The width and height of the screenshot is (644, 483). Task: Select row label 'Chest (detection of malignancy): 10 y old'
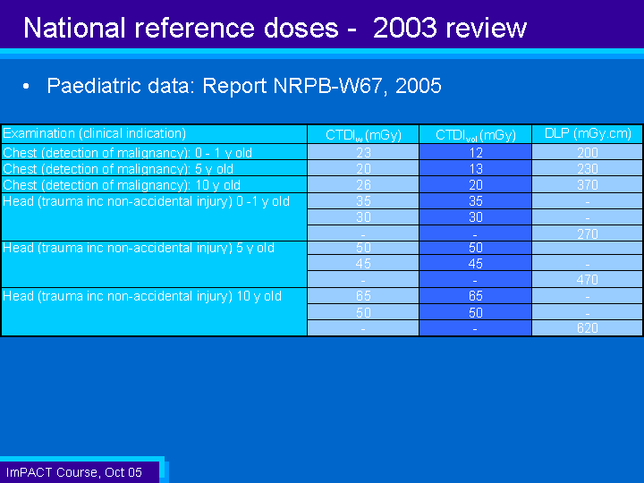(122, 185)
